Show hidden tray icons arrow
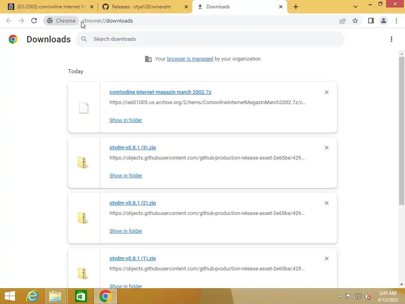This screenshot has height=304, width=405. pos(339,296)
